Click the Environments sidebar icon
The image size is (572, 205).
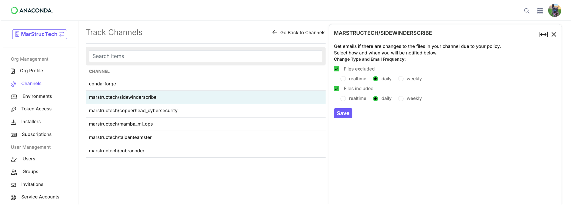[x=14, y=97]
